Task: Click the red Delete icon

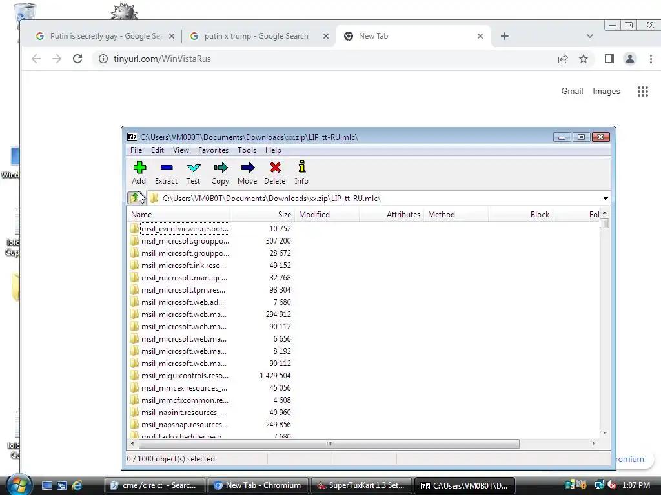Action: pos(275,168)
